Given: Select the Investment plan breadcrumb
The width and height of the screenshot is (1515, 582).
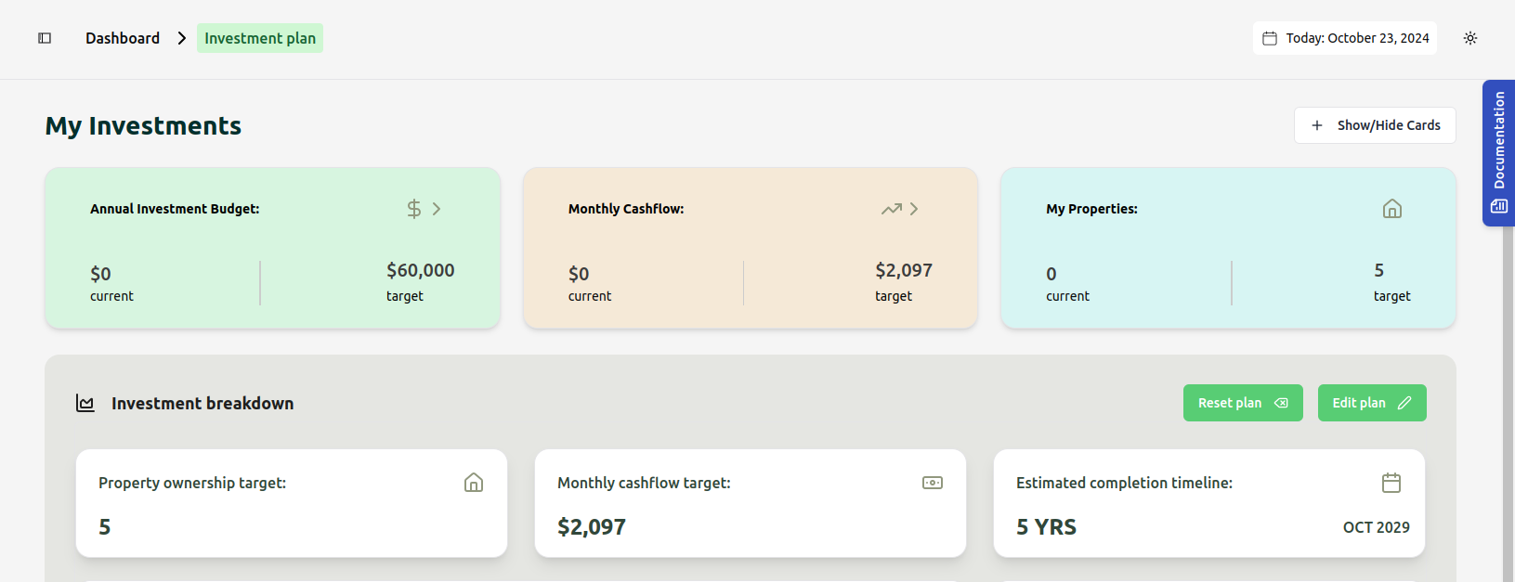Looking at the screenshot, I should pyautogui.click(x=260, y=38).
